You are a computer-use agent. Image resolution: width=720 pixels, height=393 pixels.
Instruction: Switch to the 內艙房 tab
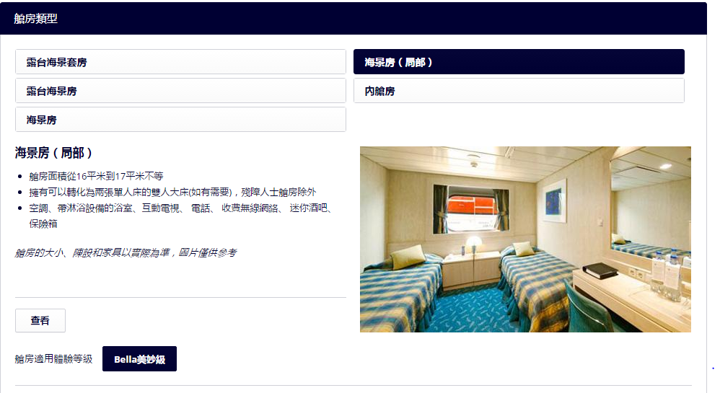(x=519, y=91)
